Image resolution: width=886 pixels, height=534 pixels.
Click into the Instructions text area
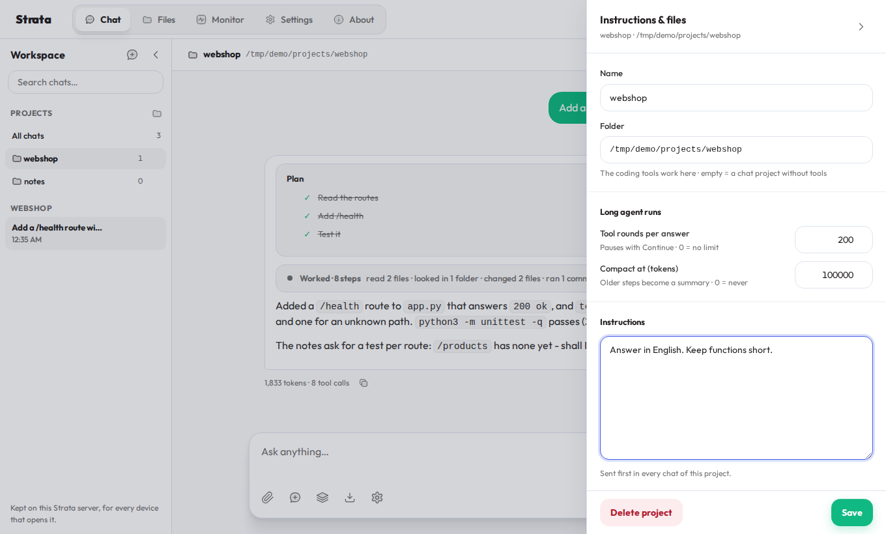(736, 398)
